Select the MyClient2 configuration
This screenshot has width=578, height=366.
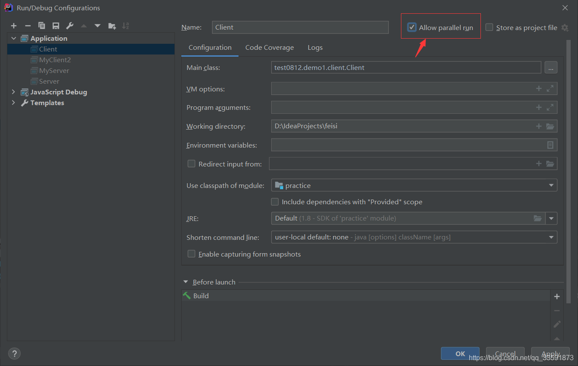tap(91, 60)
